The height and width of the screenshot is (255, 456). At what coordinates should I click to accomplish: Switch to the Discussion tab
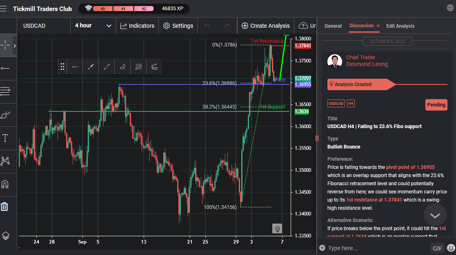click(x=361, y=26)
